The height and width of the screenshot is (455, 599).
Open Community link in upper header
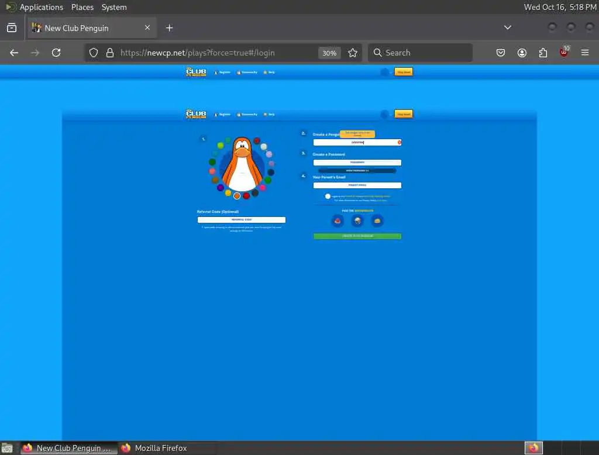pyautogui.click(x=247, y=72)
